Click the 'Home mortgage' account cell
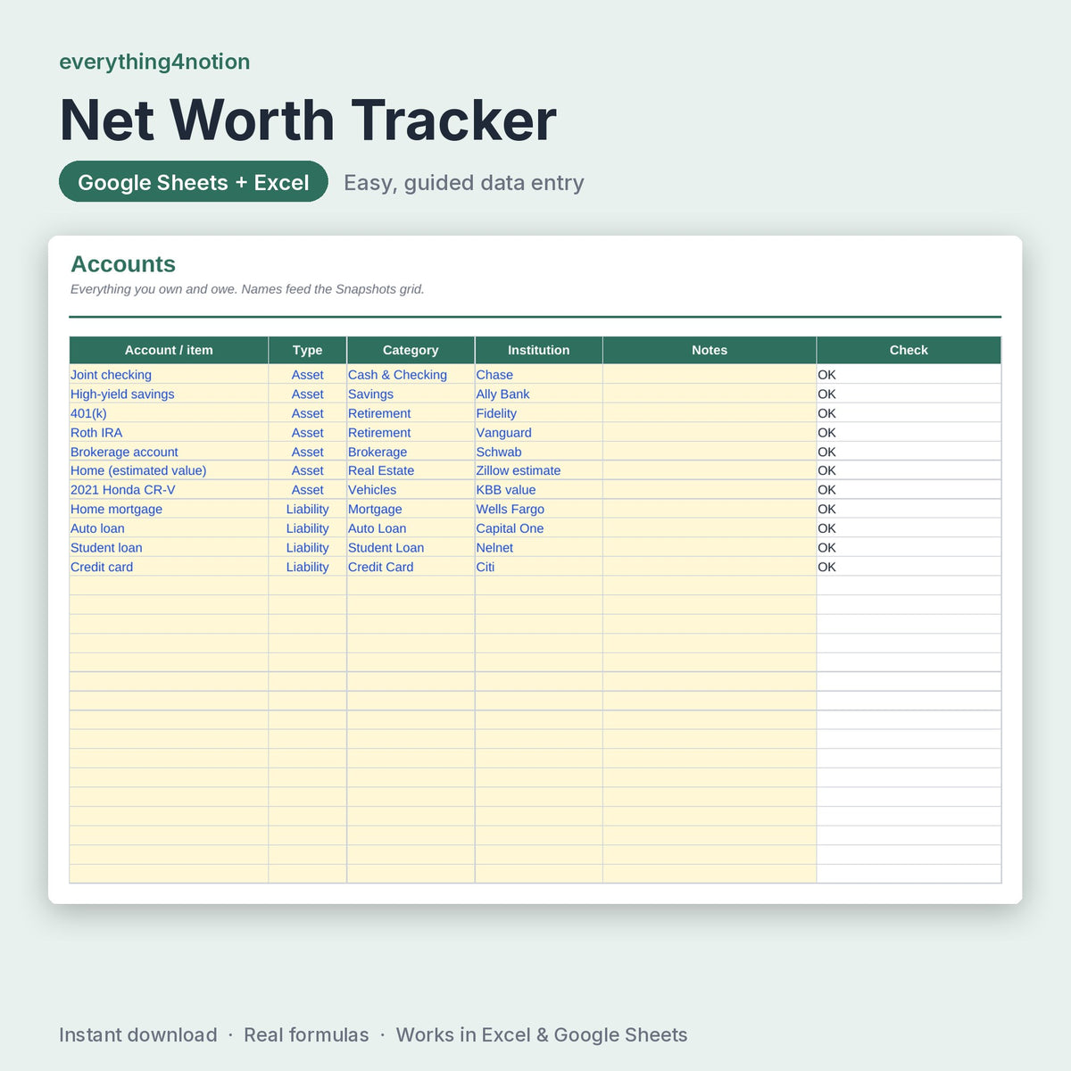1071x1071 pixels. [x=169, y=509]
